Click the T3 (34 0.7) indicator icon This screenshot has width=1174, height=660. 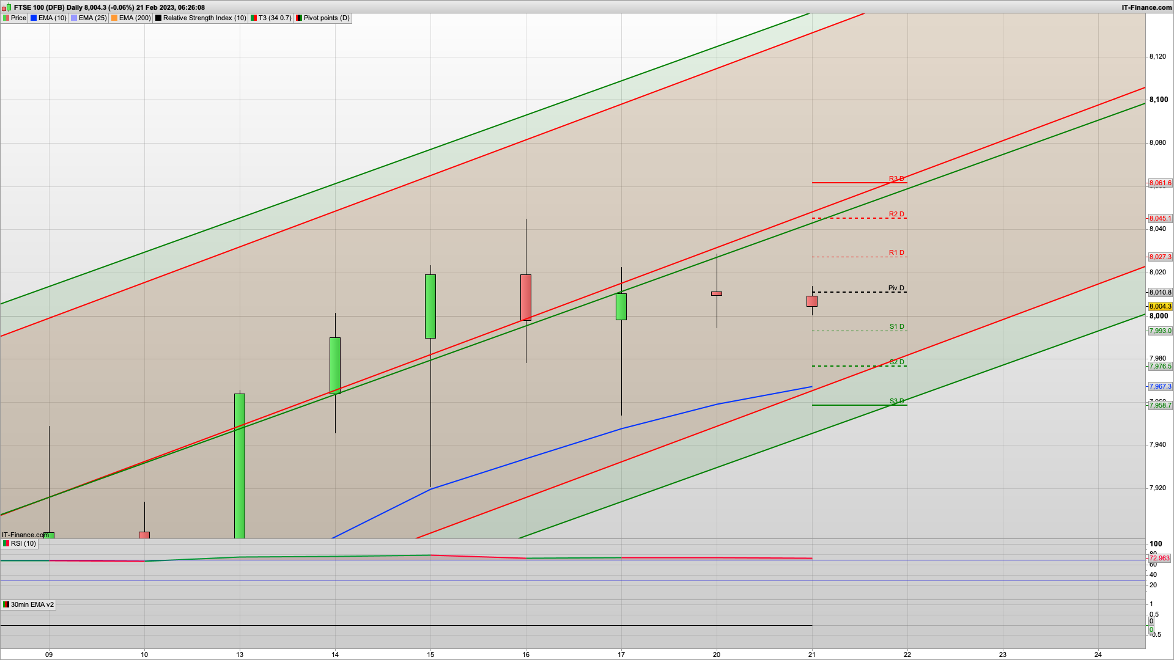click(x=254, y=18)
